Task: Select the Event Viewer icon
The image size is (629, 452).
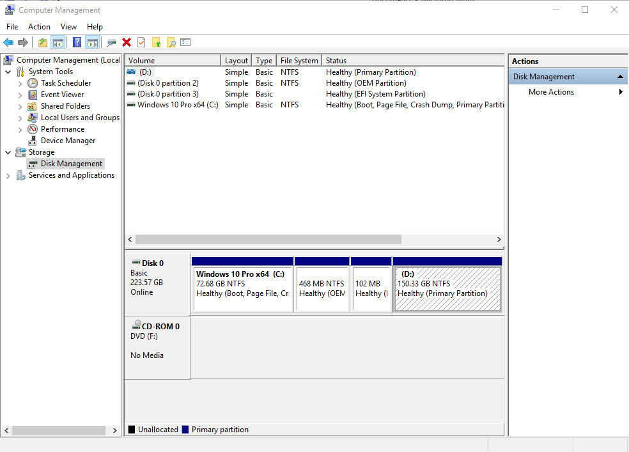Action: (x=33, y=95)
